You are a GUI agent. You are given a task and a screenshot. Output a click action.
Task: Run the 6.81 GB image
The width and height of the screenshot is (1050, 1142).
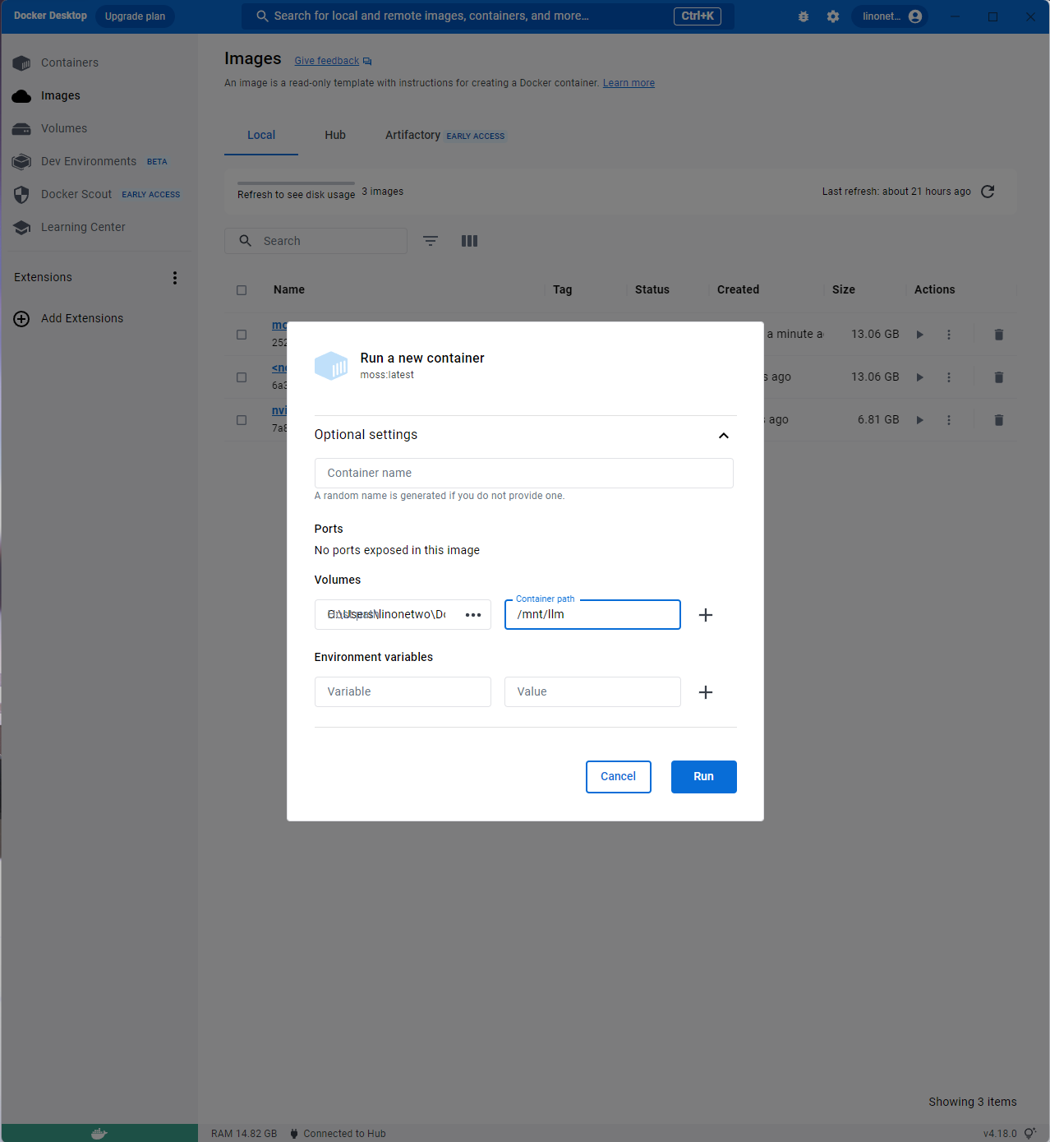coord(919,420)
